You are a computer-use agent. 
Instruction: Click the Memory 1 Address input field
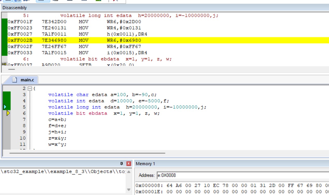[x=243, y=175]
